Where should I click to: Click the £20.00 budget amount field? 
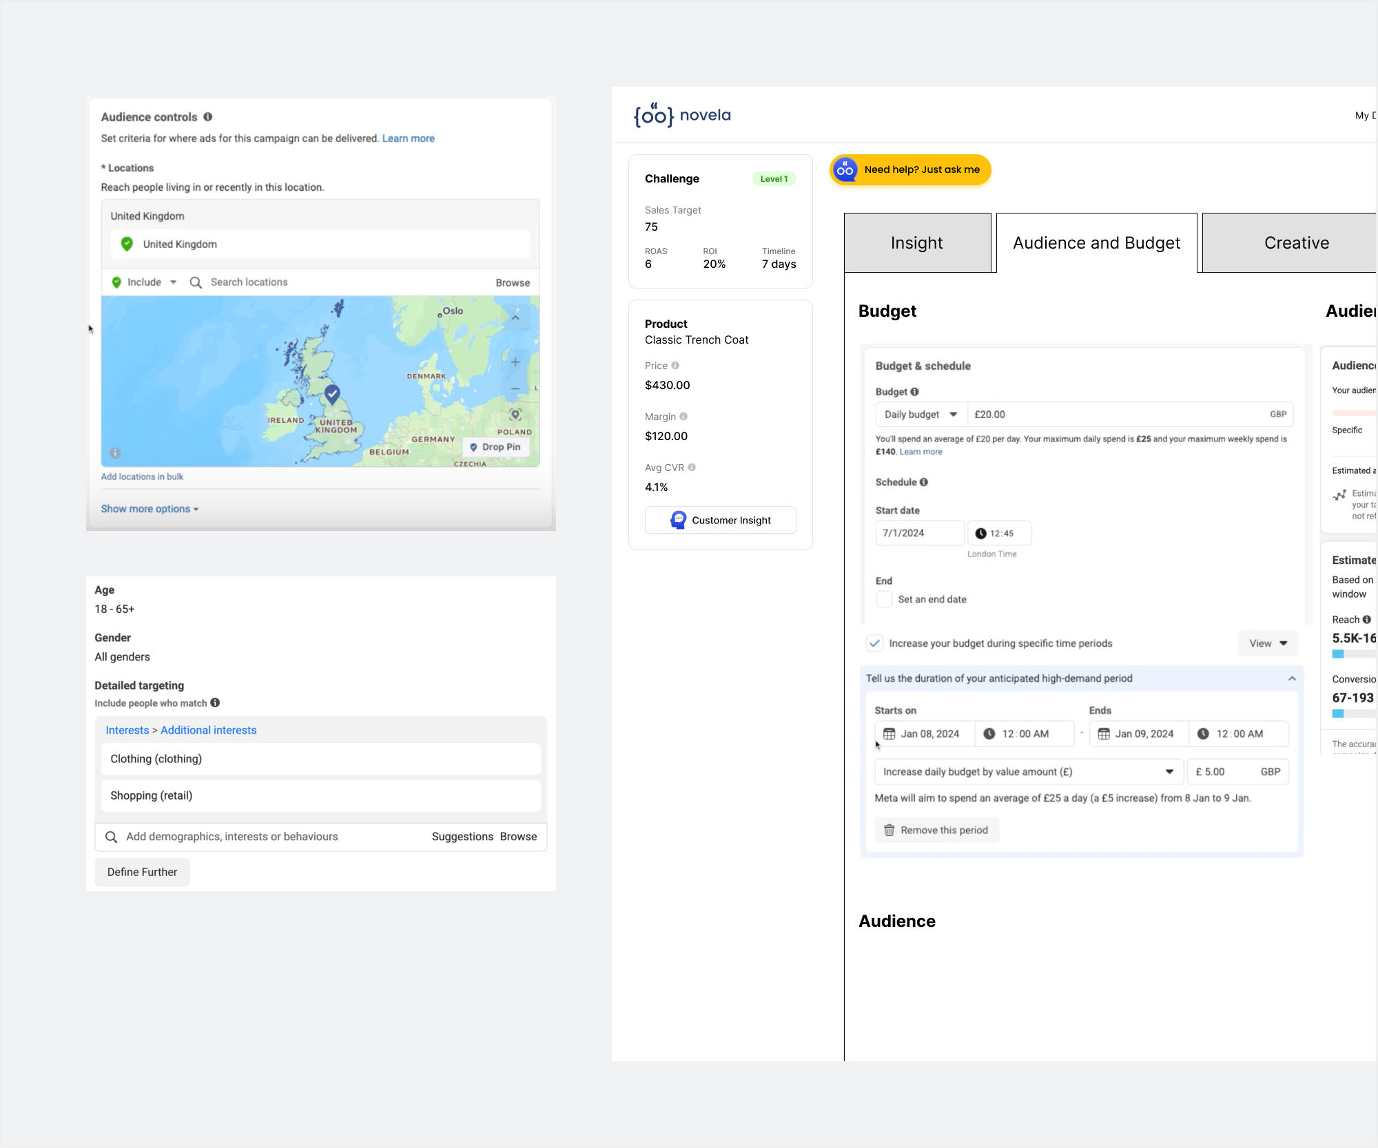pyautogui.click(x=1130, y=415)
